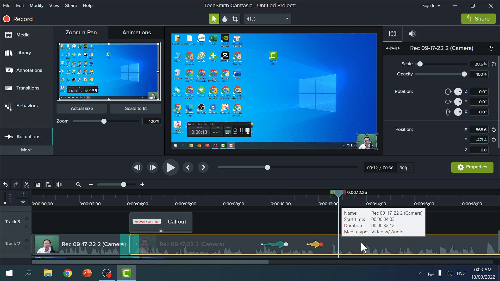500x281 pixels.
Task: Turn the X rotation dial
Action: [458, 112]
